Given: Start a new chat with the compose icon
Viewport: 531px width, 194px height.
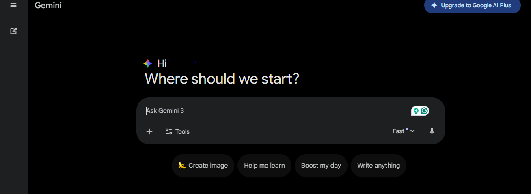Looking at the screenshot, I should [13, 31].
